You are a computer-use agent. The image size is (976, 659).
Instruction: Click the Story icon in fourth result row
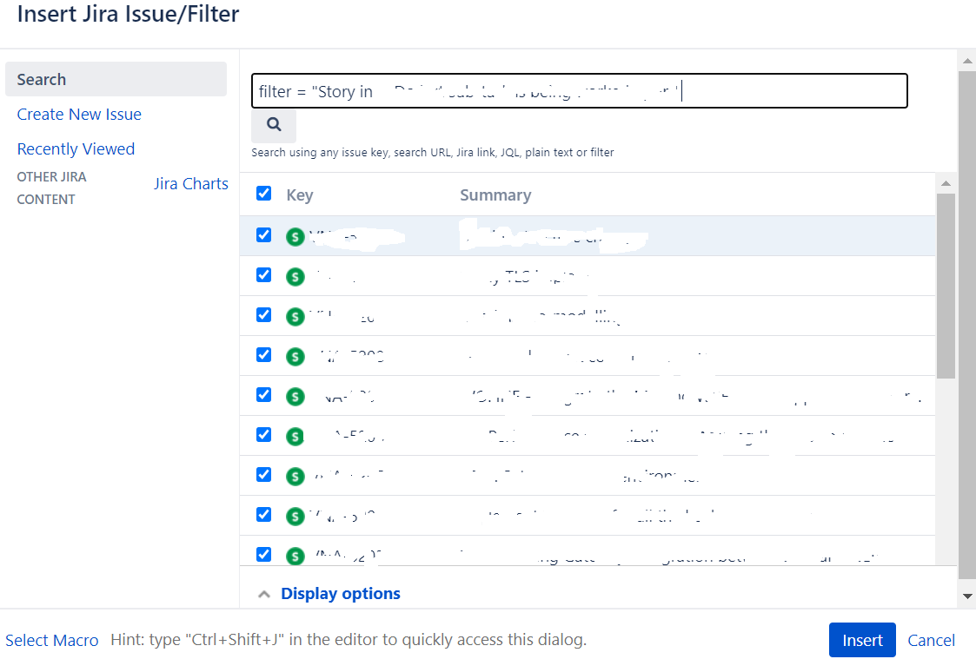295,356
